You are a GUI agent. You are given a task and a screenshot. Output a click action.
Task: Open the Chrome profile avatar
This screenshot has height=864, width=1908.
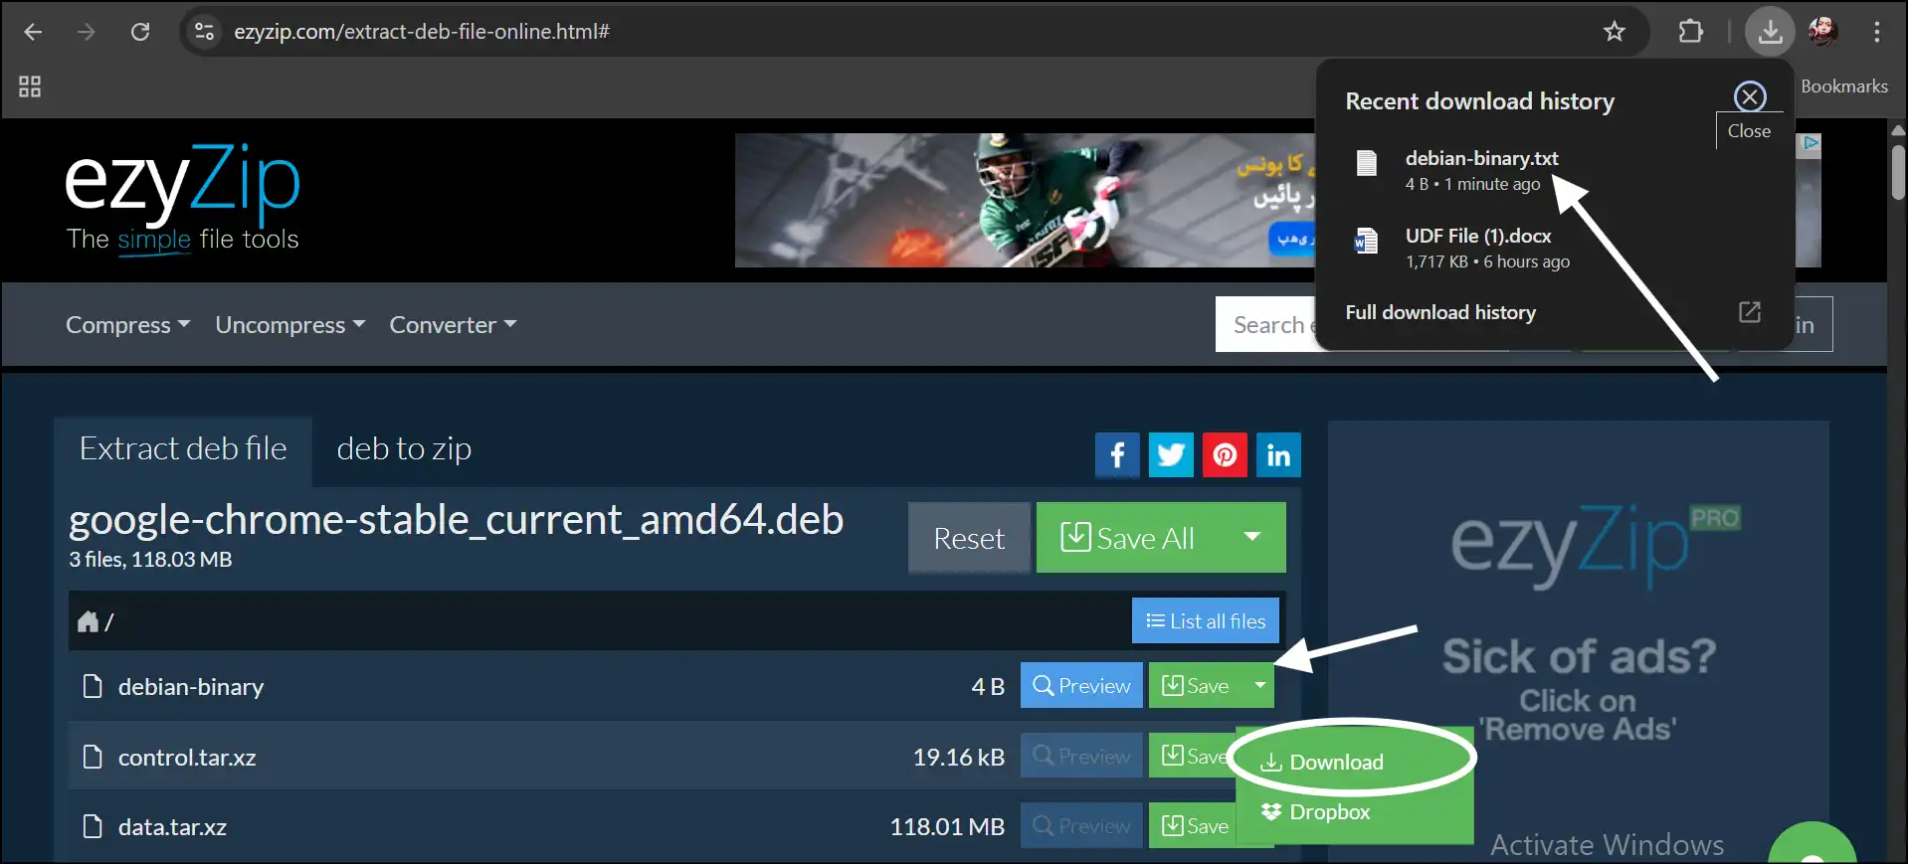[x=1822, y=32]
